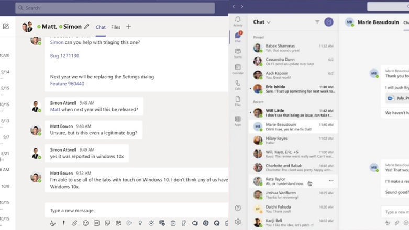Go back with the left arrow in right window
This screenshot has height=230, width=409.
click(234, 6)
